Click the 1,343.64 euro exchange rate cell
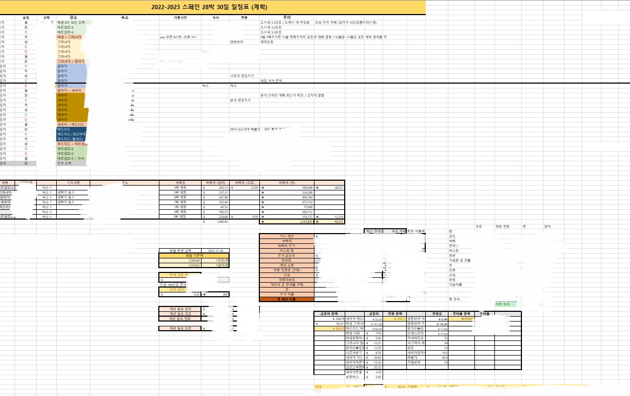The height and width of the screenshot is (396, 630). pyautogui.click(x=180, y=261)
